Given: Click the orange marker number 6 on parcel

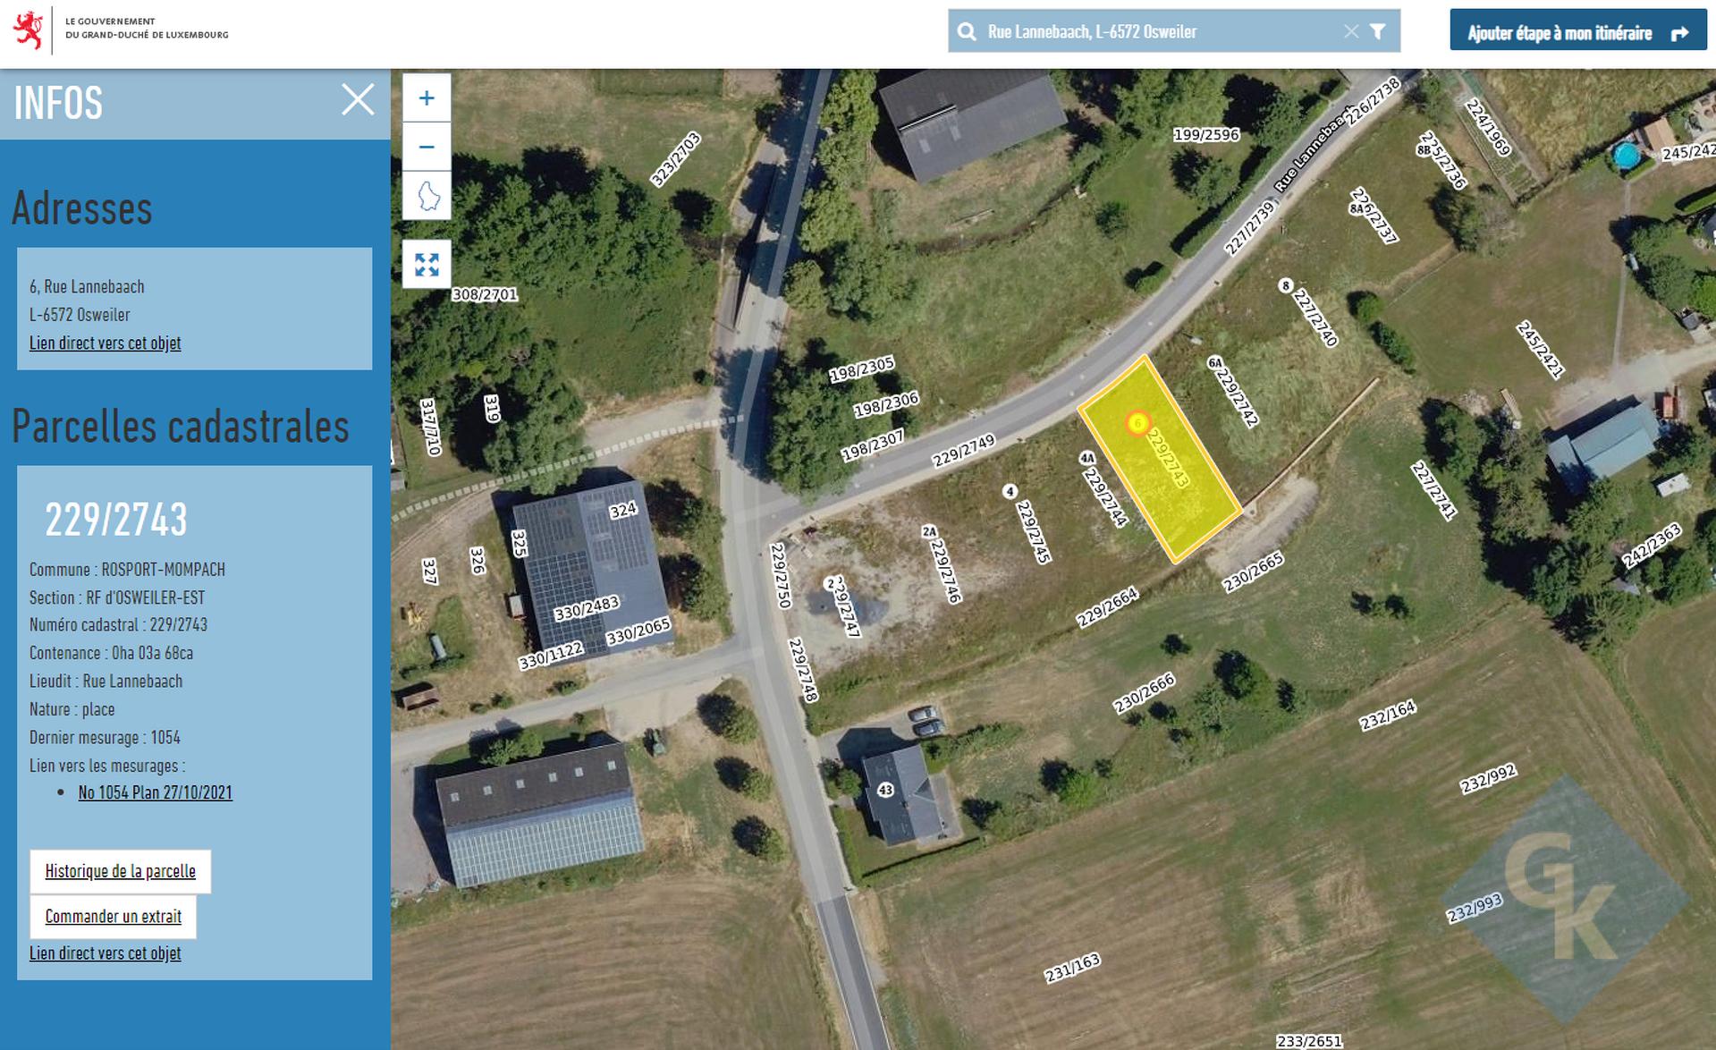Looking at the screenshot, I should click(1137, 422).
